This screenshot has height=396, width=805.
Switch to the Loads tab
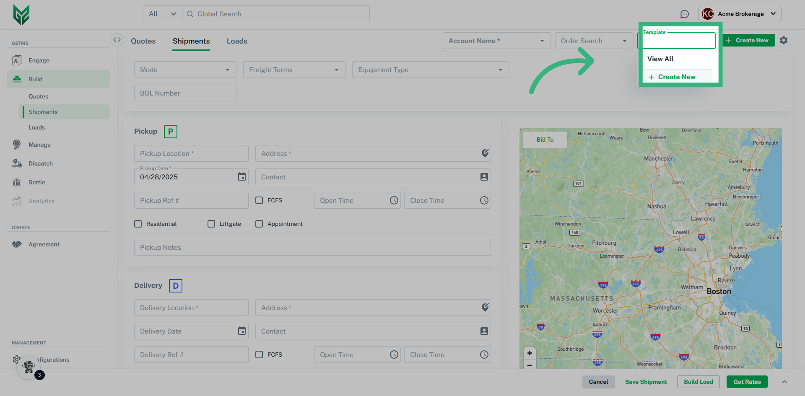pos(237,41)
